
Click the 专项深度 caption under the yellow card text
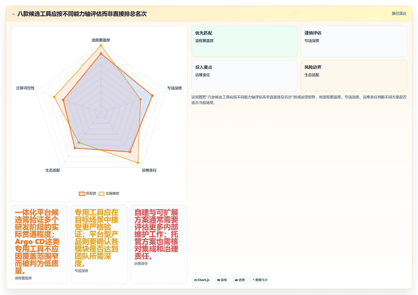pyautogui.click(x=81, y=271)
